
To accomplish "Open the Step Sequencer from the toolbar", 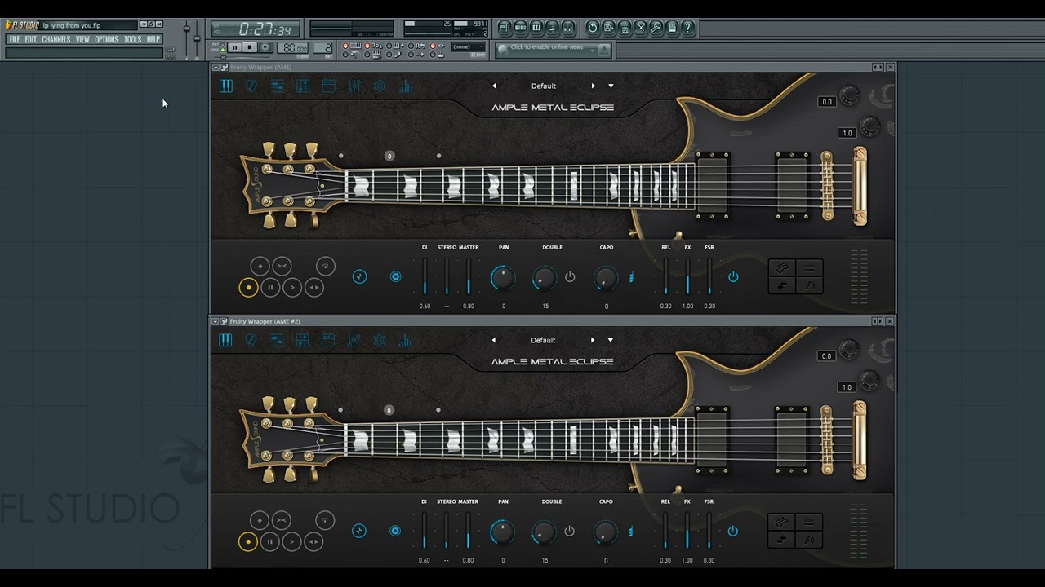I will click(x=520, y=28).
